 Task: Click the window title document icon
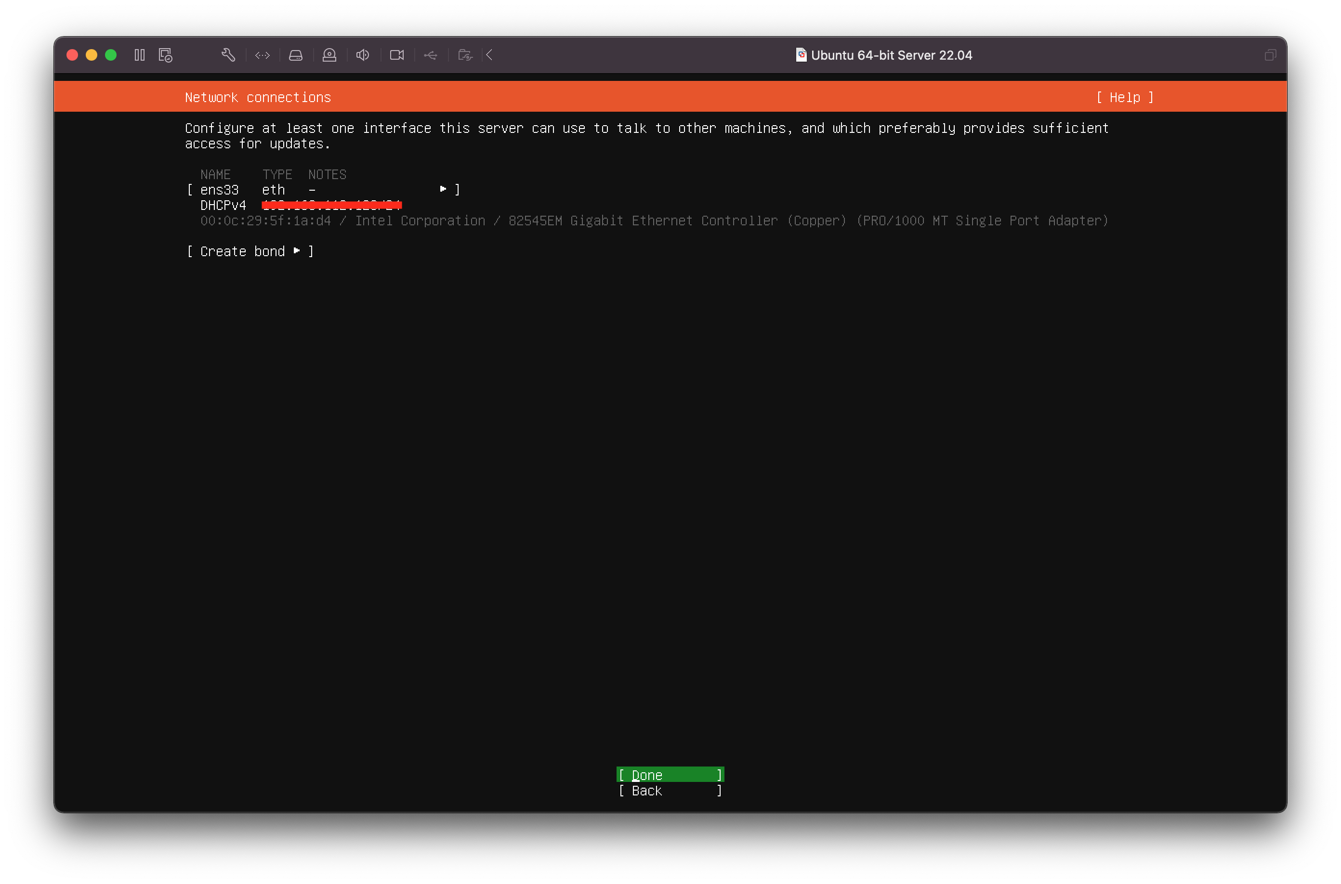click(x=801, y=55)
